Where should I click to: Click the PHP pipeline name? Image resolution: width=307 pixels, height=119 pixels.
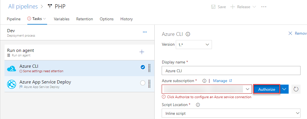[x=60, y=7]
